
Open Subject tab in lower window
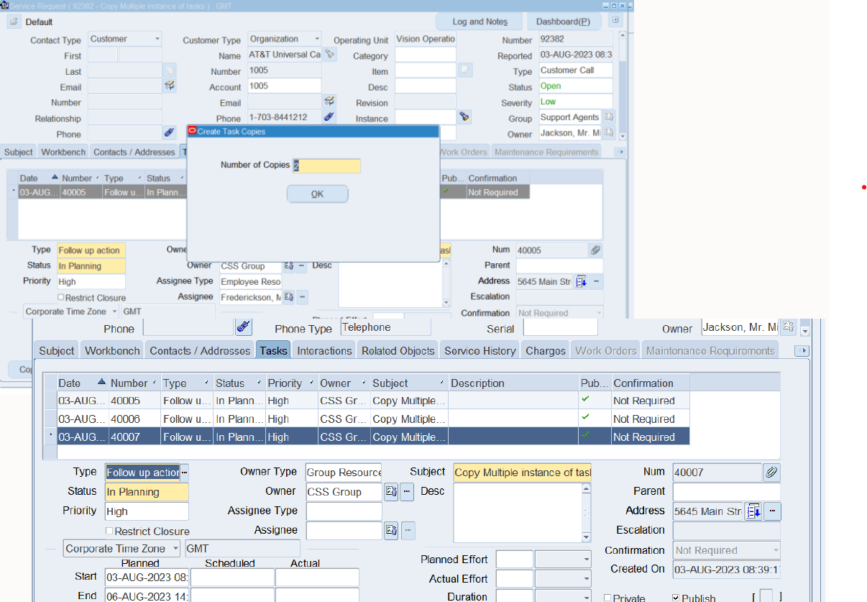pyautogui.click(x=57, y=350)
